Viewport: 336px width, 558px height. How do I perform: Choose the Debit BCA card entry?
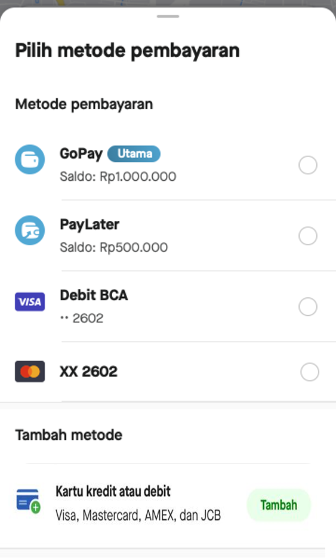168,306
